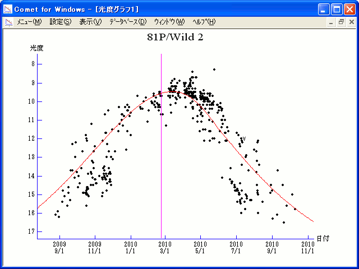The width and height of the screenshot is (359, 269).
Task: Click the 2010 5/1 date label
Action: pyautogui.click(x=200, y=248)
